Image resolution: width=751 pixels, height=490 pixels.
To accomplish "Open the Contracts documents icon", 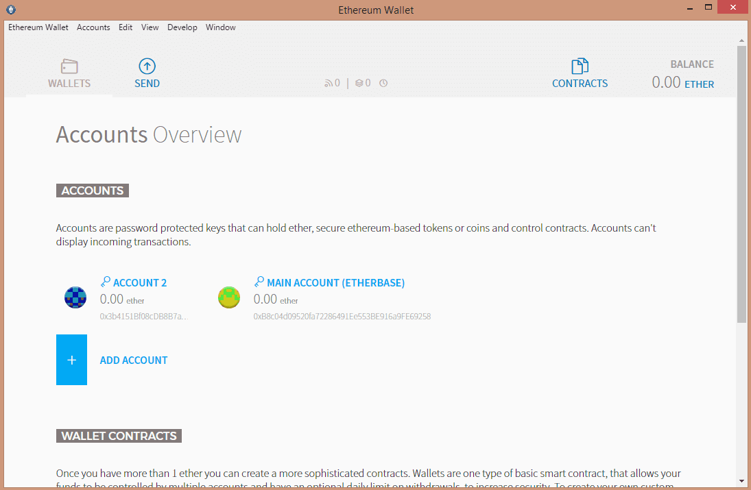I will (x=580, y=66).
